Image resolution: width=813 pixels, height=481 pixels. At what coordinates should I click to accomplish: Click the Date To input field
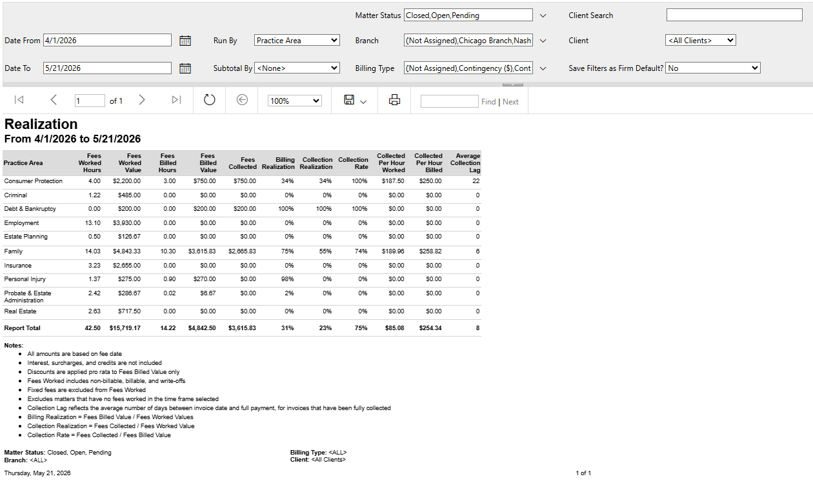tap(107, 68)
